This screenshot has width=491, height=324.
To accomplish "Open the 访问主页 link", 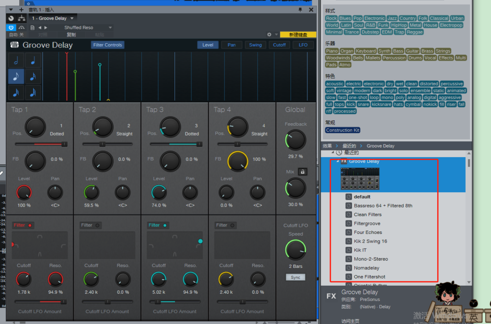I will tap(350, 321).
